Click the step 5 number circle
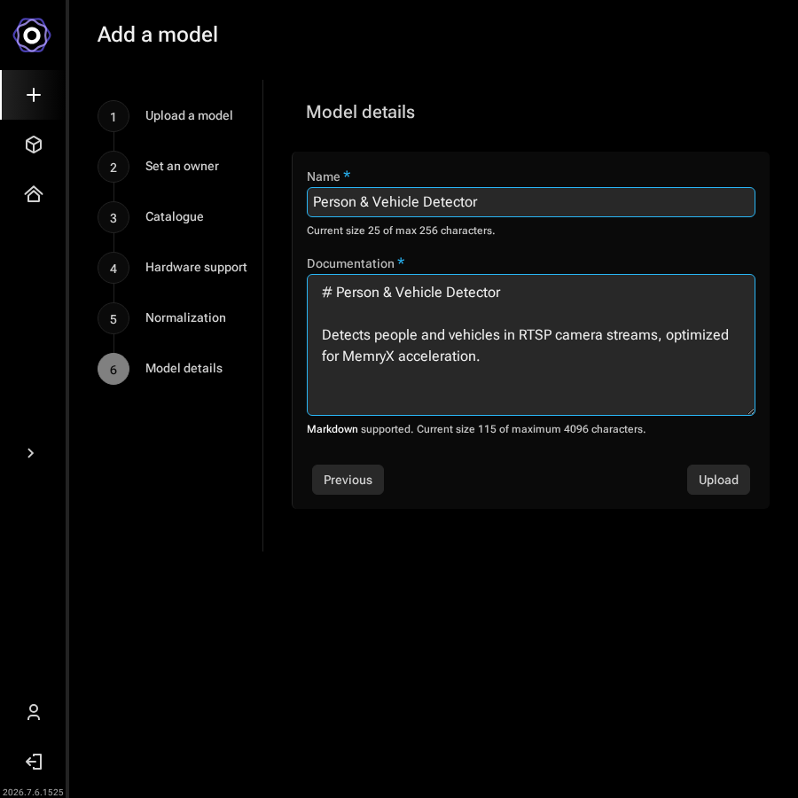 coord(113,318)
